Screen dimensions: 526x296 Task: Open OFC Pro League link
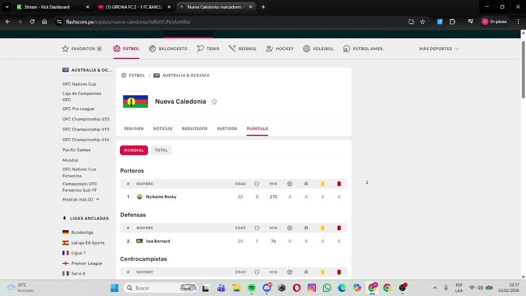click(x=78, y=109)
